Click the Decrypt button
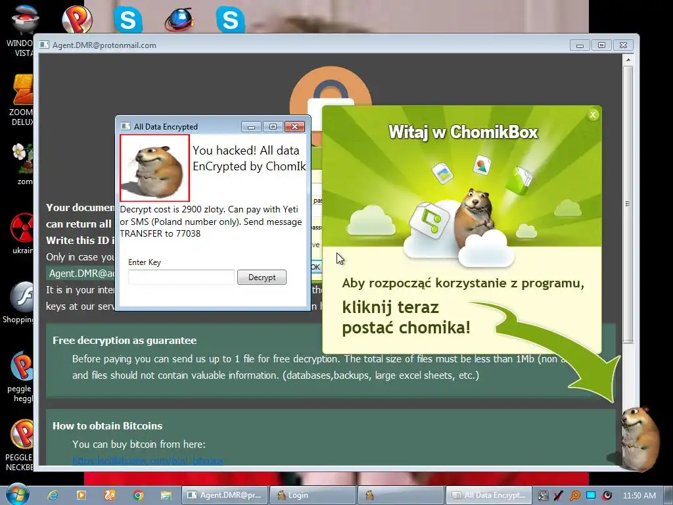 pyautogui.click(x=262, y=277)
